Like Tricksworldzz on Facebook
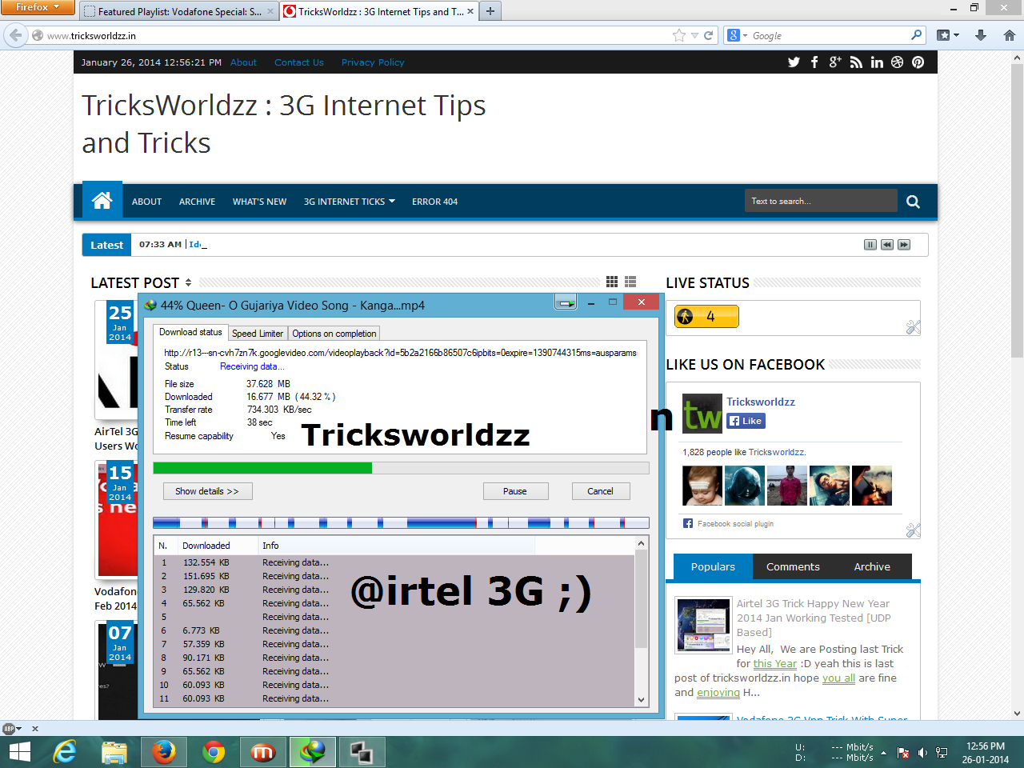1024x768 pixels. [x=746, y=421]
